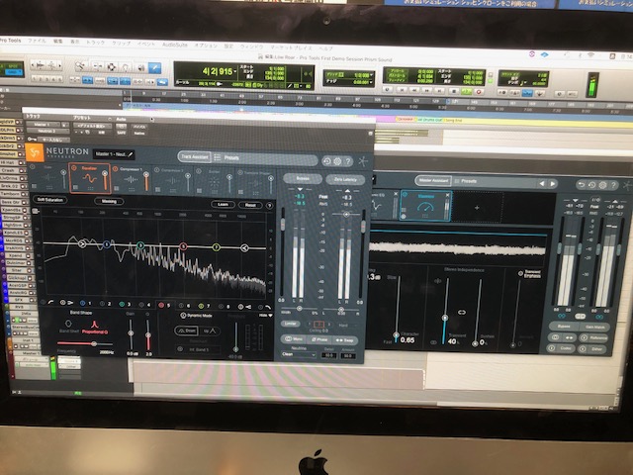Toggle Compressor 2 module power in Neutron

click(157, 170)
